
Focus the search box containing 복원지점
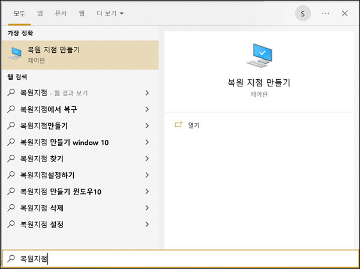click(180, 259)
